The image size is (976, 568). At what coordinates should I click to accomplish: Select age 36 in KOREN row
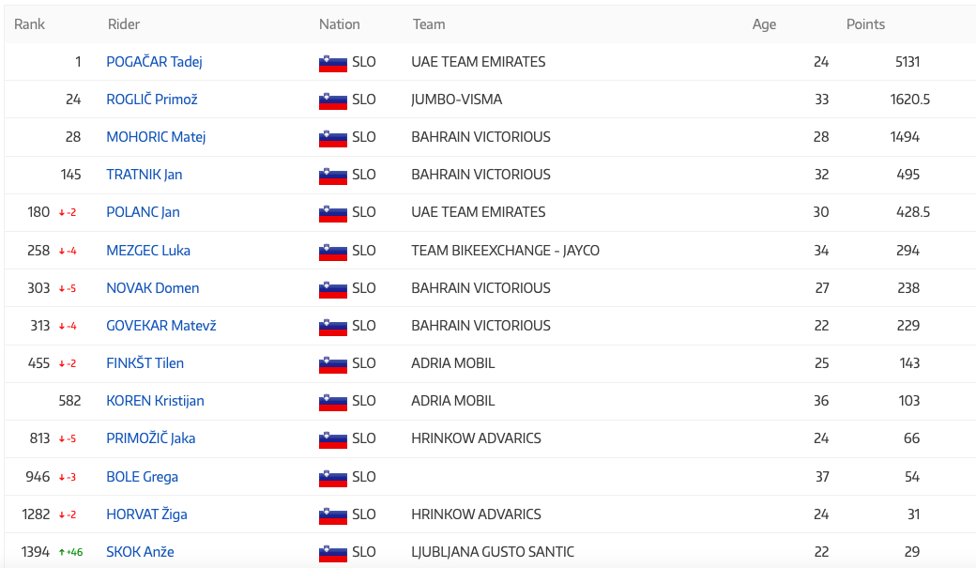coord(821,401)
